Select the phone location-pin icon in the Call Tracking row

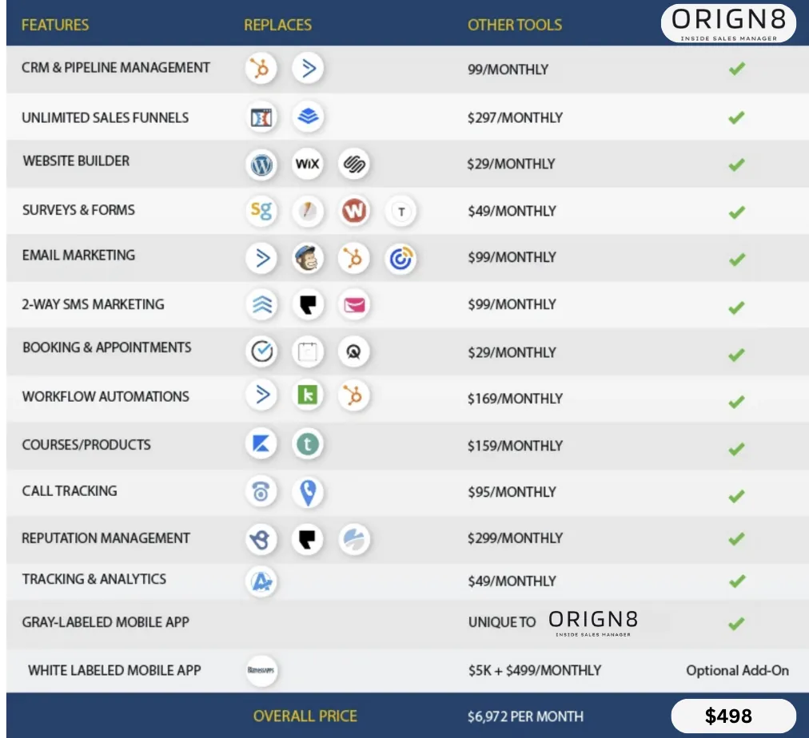[308, 492]
